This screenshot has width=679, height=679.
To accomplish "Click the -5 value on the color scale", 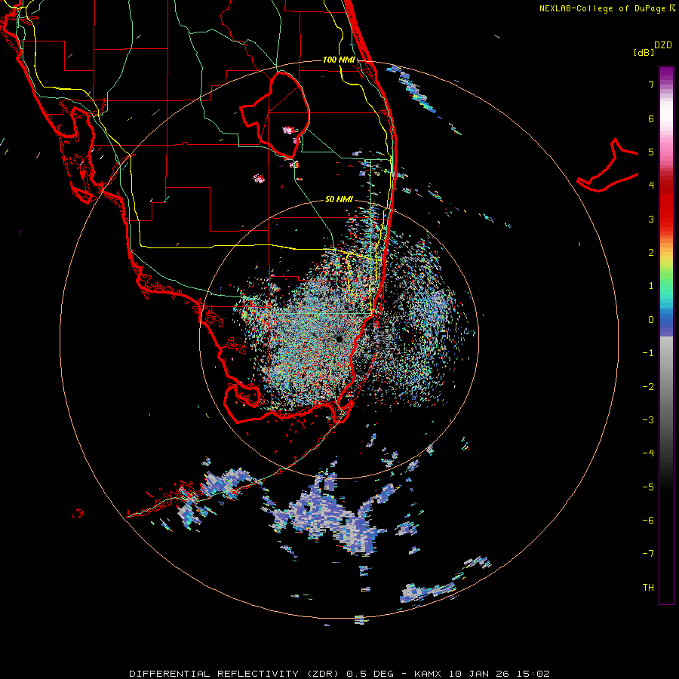I will pos(648,487).
